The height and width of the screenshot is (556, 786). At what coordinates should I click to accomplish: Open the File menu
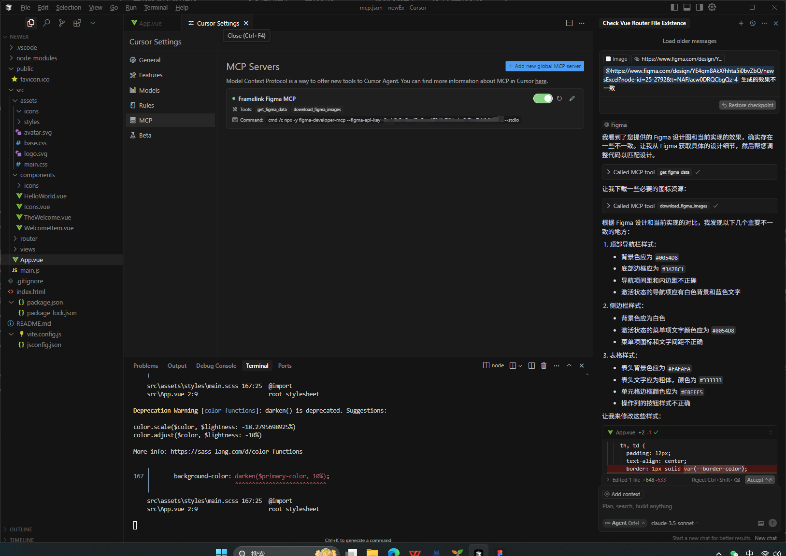click(x=26, y=7)
